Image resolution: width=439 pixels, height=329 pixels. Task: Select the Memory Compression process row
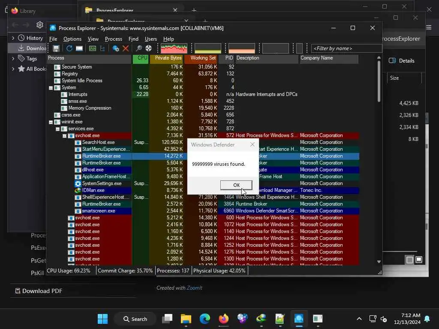click(x=203, y=108)
